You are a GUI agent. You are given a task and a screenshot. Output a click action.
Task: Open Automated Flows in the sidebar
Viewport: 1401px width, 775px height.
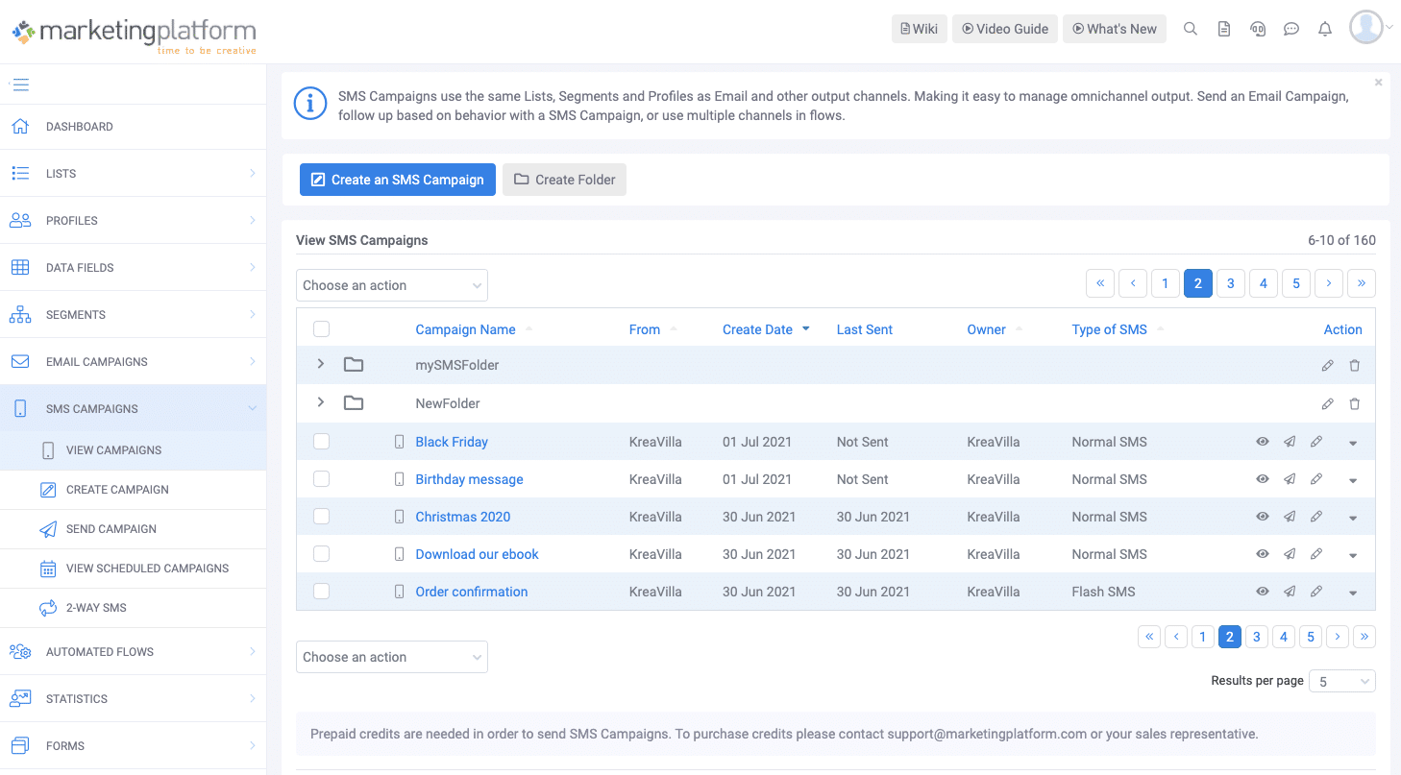click(x=133, y=652)
